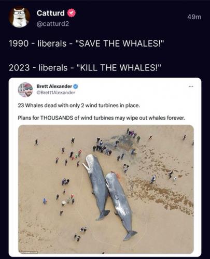Click the left whale with open jaw

(96, 187)
